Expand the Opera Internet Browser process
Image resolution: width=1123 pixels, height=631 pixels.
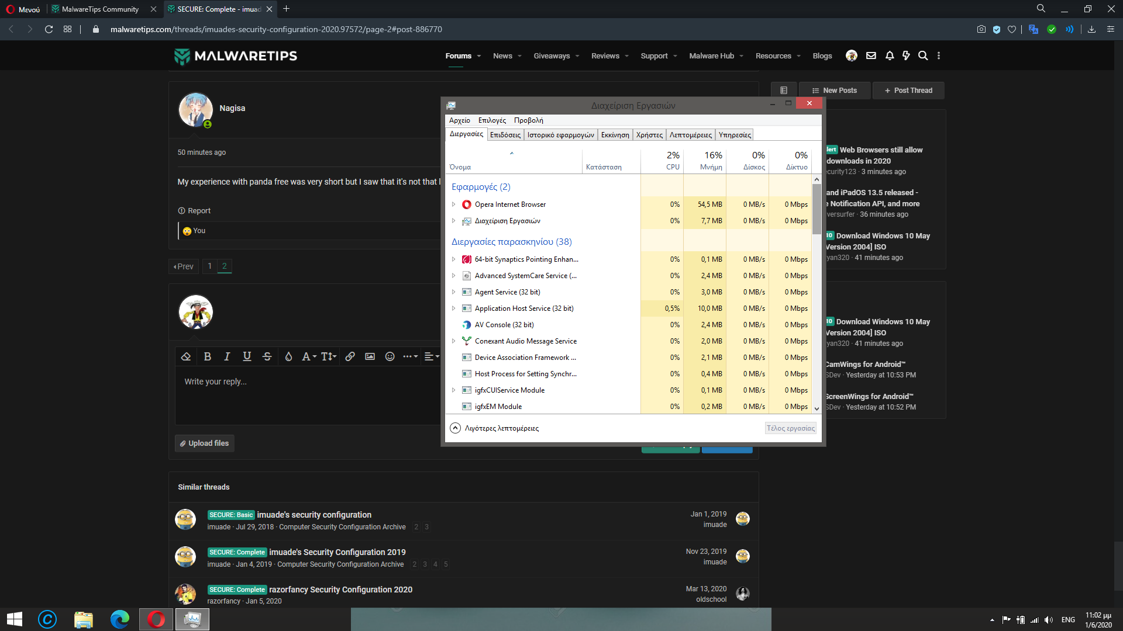click(x=453, y=204)
